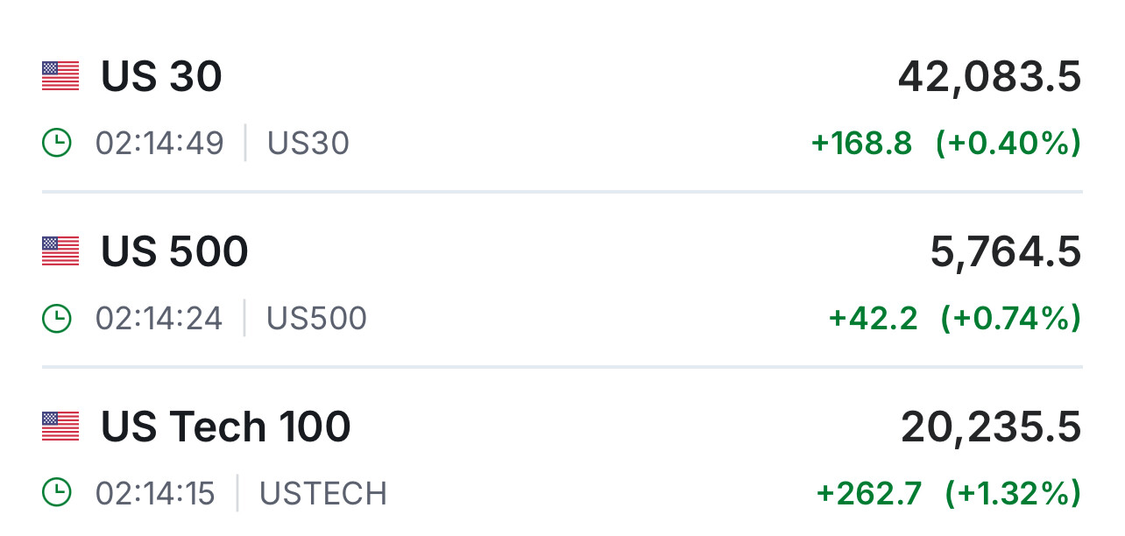Click the 42,083.5 price value

(989, 77)
